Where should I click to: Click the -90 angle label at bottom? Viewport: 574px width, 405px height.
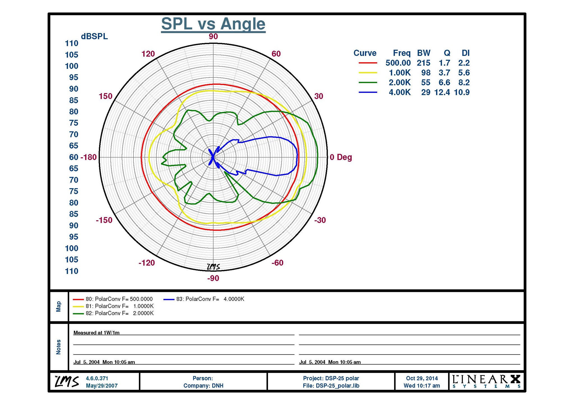click(x=213, y=278)
